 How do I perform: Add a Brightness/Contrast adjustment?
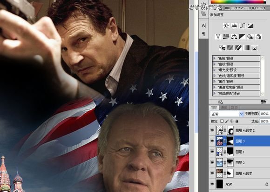[x=226, y=26]
